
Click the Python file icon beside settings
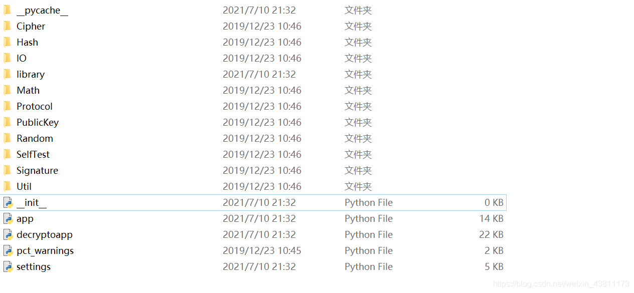[8, 266]
